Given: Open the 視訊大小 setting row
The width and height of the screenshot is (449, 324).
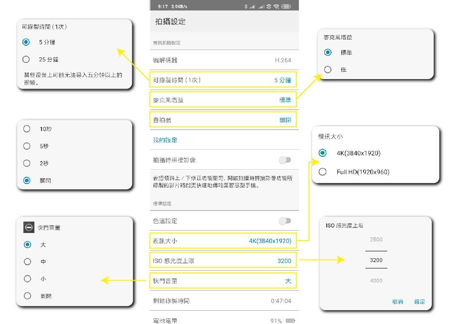Looking at the screenshot, I should (222, 241).
